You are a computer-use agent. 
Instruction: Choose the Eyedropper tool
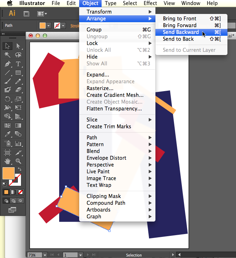(7, 134)
